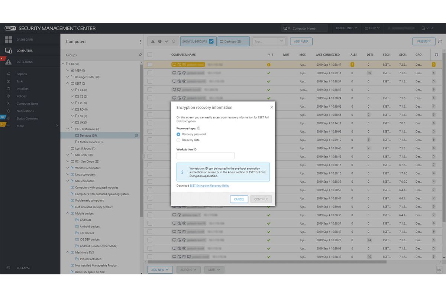Check the checkbox of row connected 10:39:11
The width and height of the screenshot is (446, 297).
[x=150, y=73]
